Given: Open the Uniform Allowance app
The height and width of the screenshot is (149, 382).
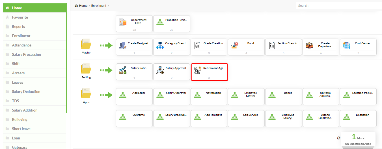Looking at the screenshot, I should point(321,97).
